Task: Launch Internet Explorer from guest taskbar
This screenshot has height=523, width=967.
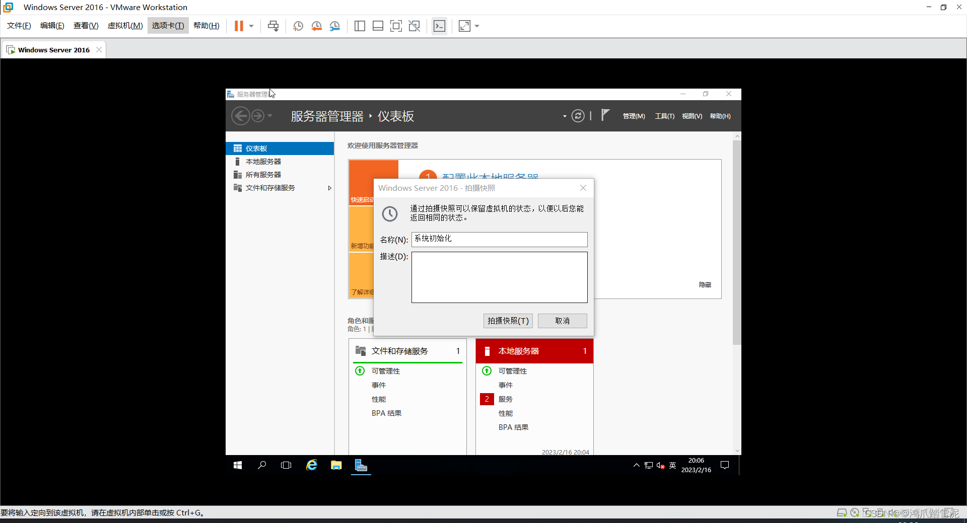Action: (x=312, y=465)
